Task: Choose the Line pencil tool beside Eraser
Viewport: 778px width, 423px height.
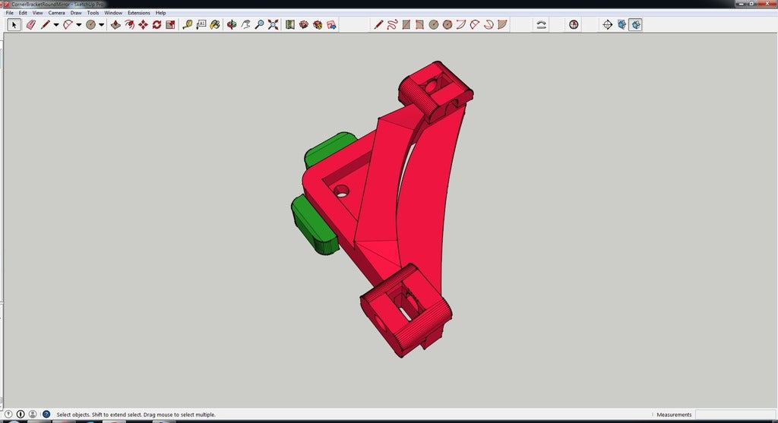Action: [45, 24]
